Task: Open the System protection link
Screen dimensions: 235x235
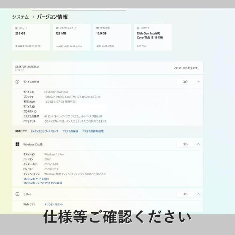Action: pyautogui.click(x=70, y=131)
